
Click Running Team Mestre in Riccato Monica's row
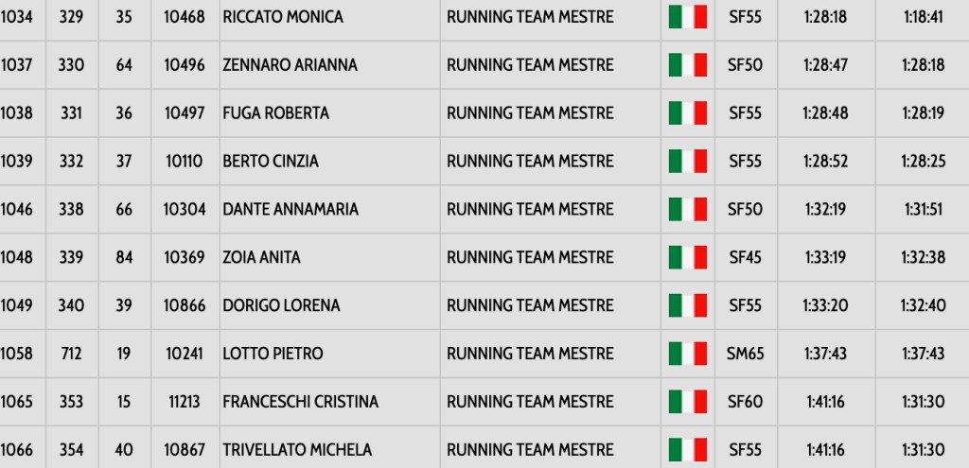[x=530, y=17]
